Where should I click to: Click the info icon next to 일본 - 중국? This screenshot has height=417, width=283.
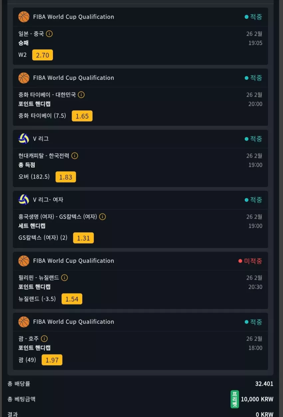49,34
